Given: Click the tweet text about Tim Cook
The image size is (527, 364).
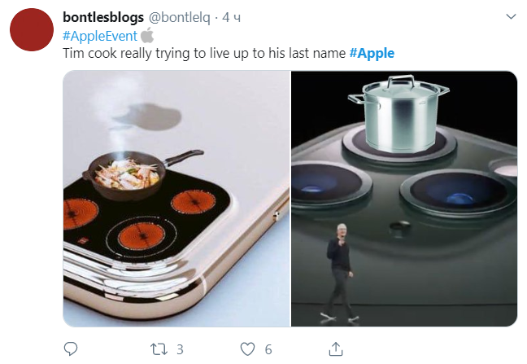Looking at the screenshot, I should pyautogui.click(x=204, y=53).
